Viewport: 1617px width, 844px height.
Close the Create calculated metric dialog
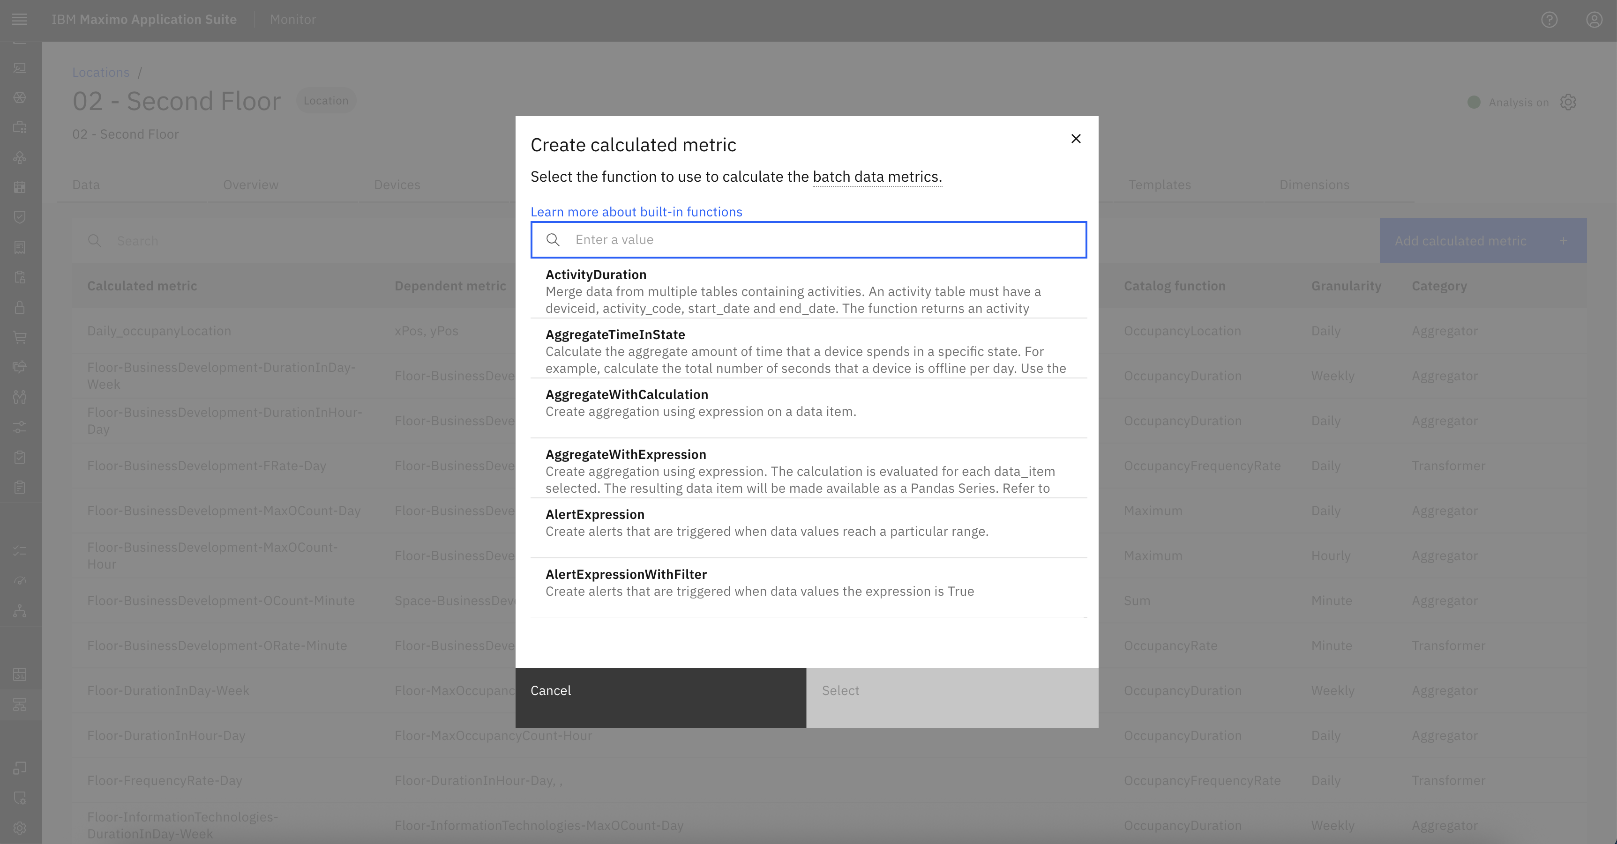tap(1076, 139)
